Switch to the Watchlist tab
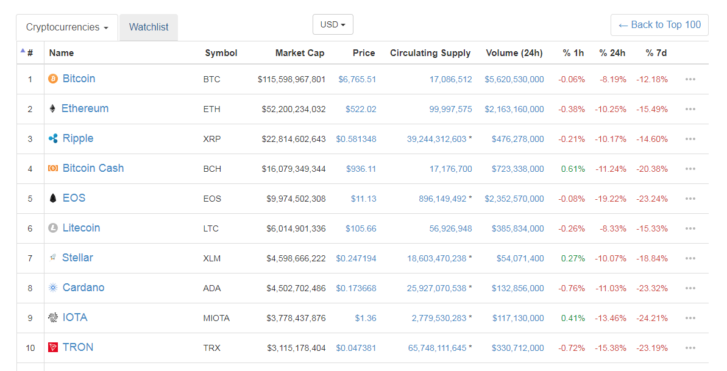Viewport: 727px width, 371px height. point(149,27)
